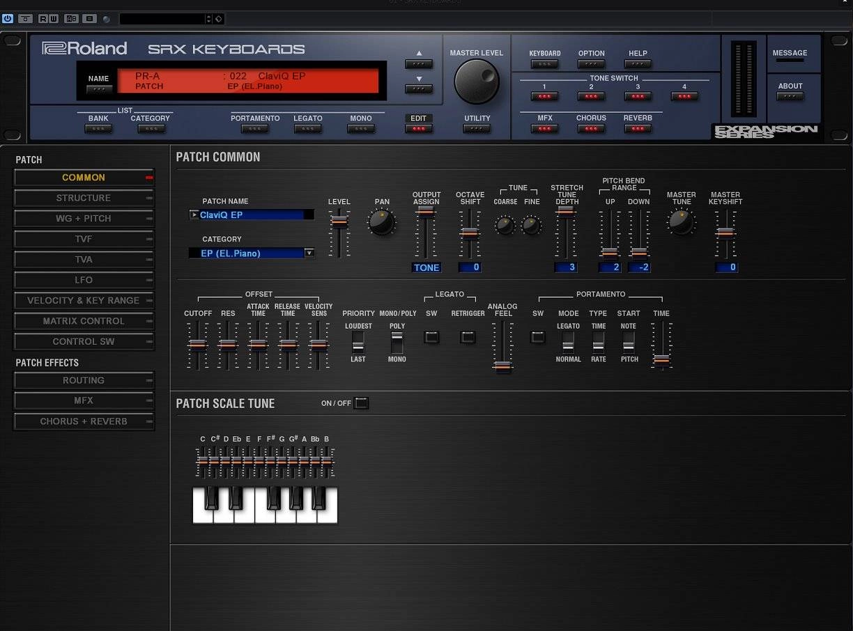Toggle Tone Switch 2
Image resolution: width=853 pixels, height=631 pixels.
tap(591, 97)
